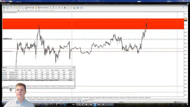Click the Новый ордер button
The width and height of the screenshot is (190, 107).
30,8
